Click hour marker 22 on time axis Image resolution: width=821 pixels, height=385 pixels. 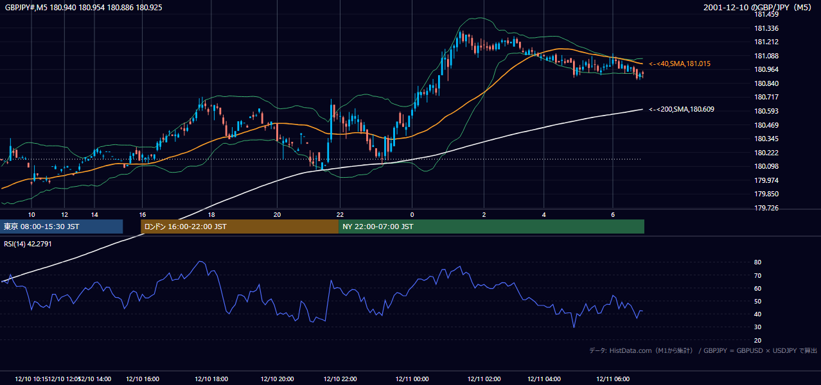click(x=340, y=215)
